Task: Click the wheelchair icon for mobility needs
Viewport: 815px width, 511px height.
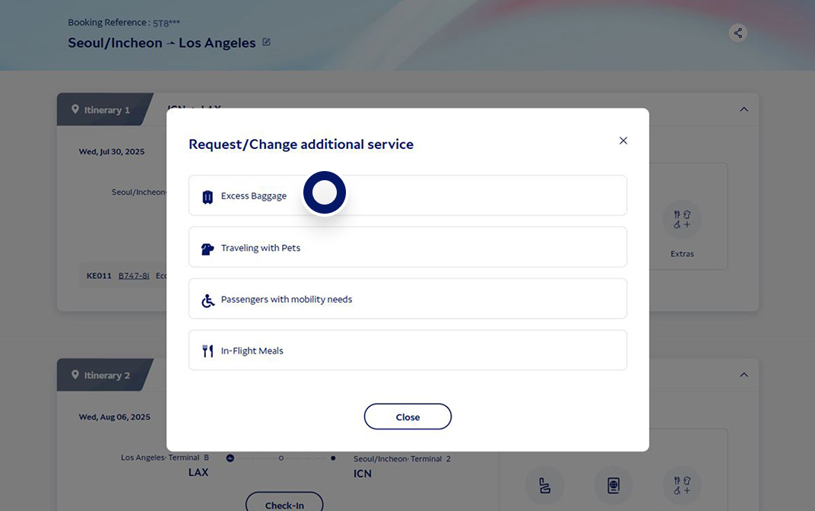Action: (x=208, y=300)
